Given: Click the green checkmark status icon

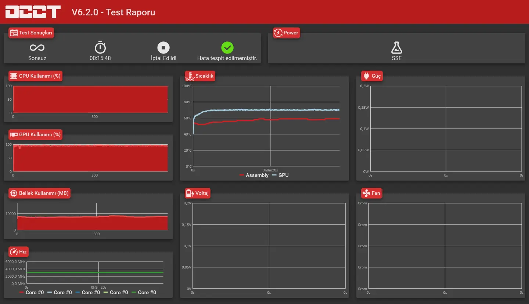Looking at the screenshot, I should [x=227, y=48].
